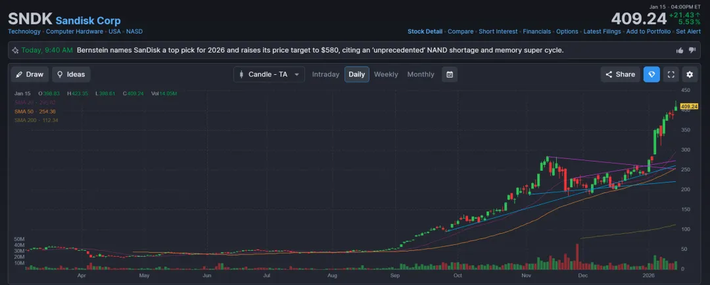Screen dimensions: 710x285
Task: Click the 409.24 last price header
Action: pos(639,19)
